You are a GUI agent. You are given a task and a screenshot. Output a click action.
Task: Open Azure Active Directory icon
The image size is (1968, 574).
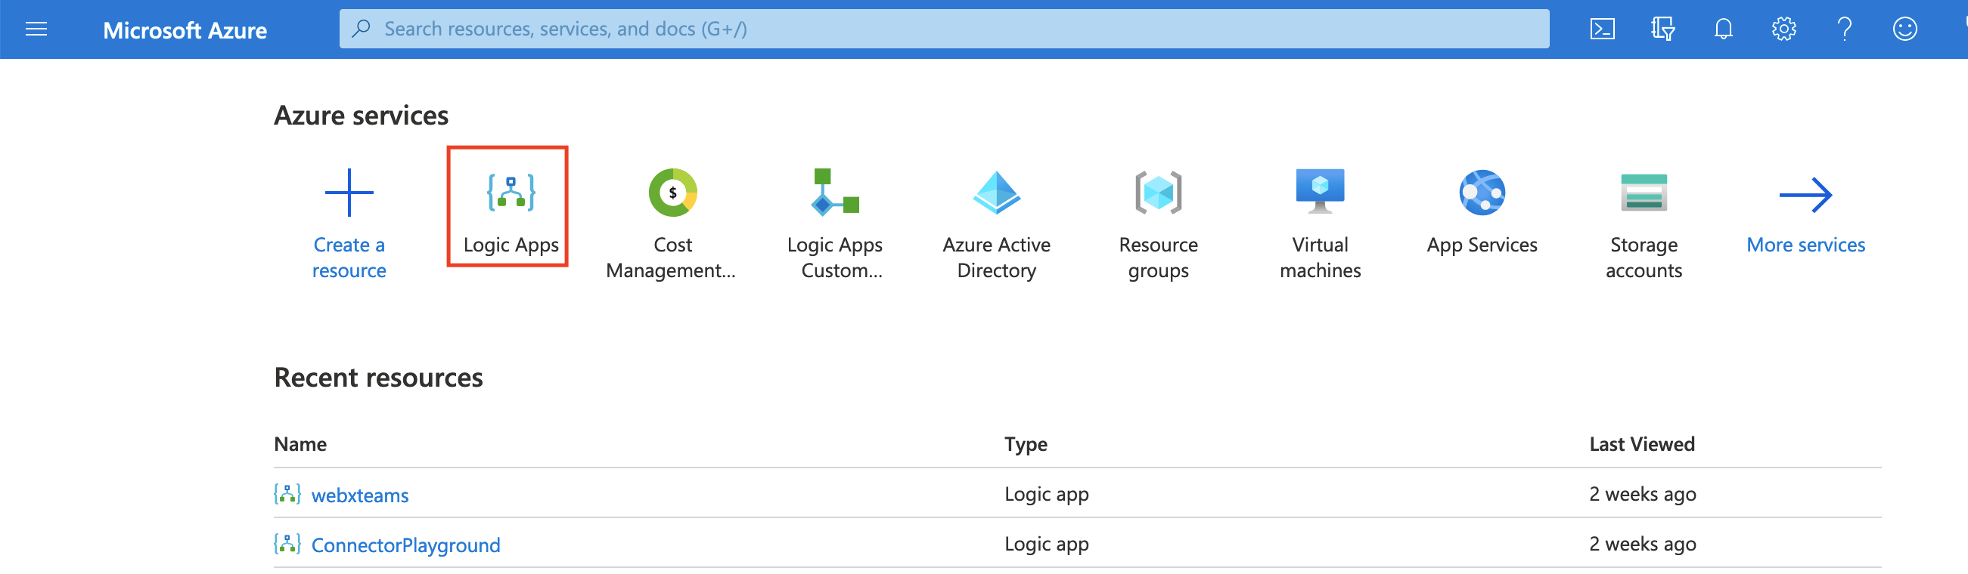point(996,193)
